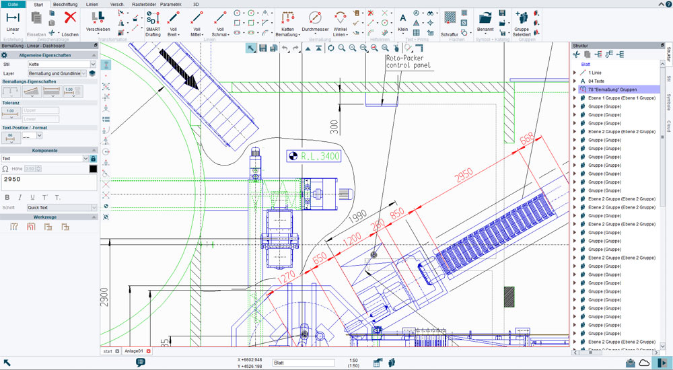The height and width of the screenshot is (370, 673).
Task: Open the text position button
Action: tap(11, 137)
